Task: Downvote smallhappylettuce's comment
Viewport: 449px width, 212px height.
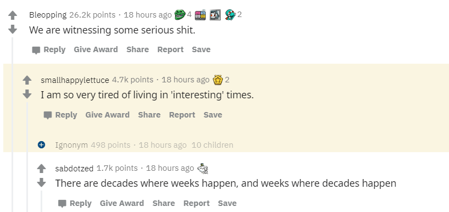Action: tap(27, 94)
